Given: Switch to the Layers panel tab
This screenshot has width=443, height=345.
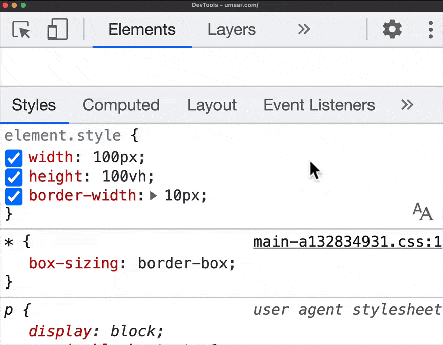Looking at the screenshot, I should [232, 29].
